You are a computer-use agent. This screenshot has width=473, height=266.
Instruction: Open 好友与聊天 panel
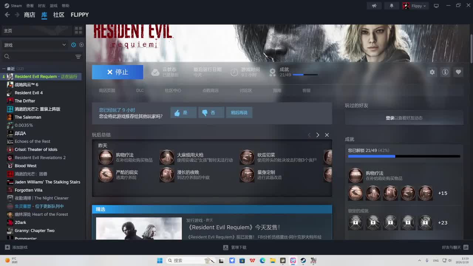455,247
